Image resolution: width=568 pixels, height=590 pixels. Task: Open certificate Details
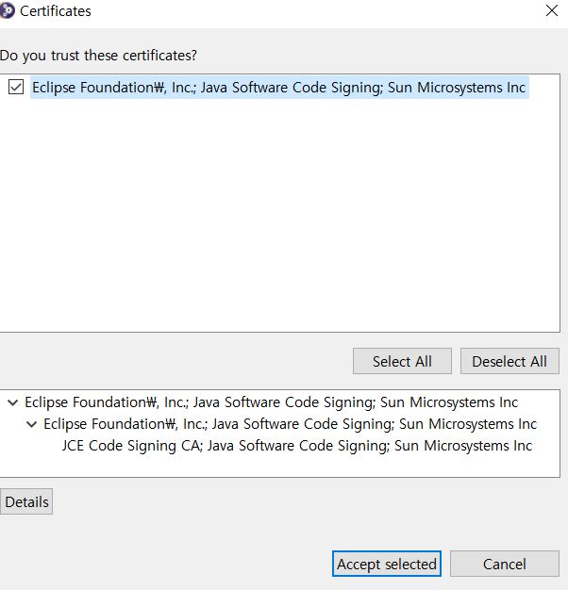[26, 501]
